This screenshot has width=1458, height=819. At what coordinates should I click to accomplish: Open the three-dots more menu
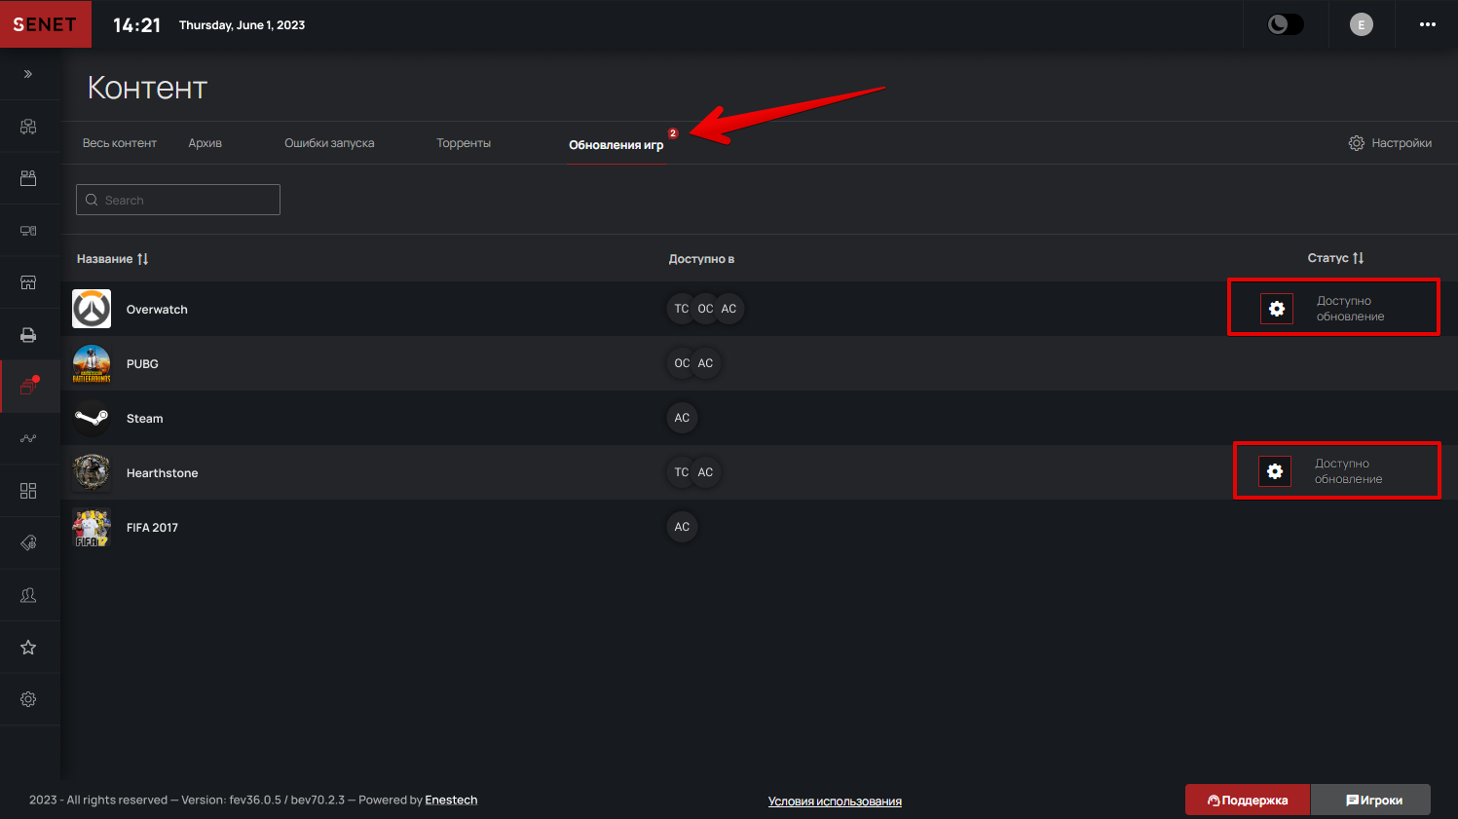tap(1428, 24)
